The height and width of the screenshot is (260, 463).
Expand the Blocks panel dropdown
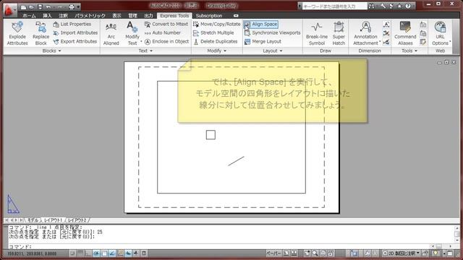point(51,51)
